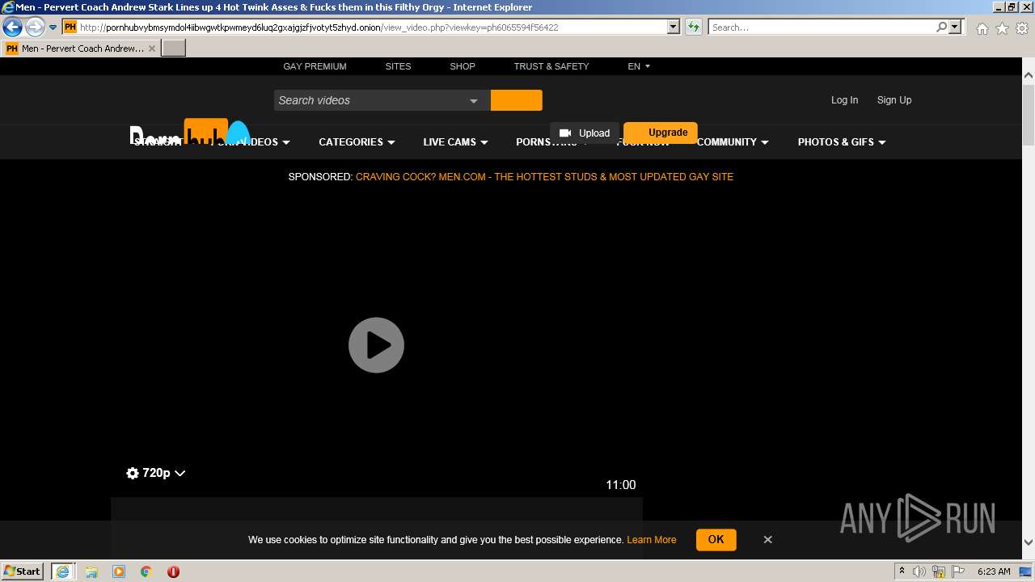The height and width of the screenshot is (582, 1035).
Task: Open the red Opera taskbar icon
Action: (x=173, y=571)
